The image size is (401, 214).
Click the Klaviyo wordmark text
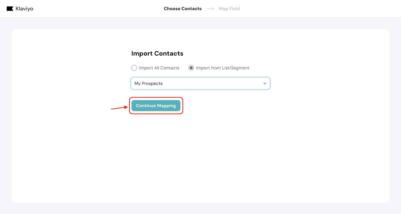pos(24,9)
